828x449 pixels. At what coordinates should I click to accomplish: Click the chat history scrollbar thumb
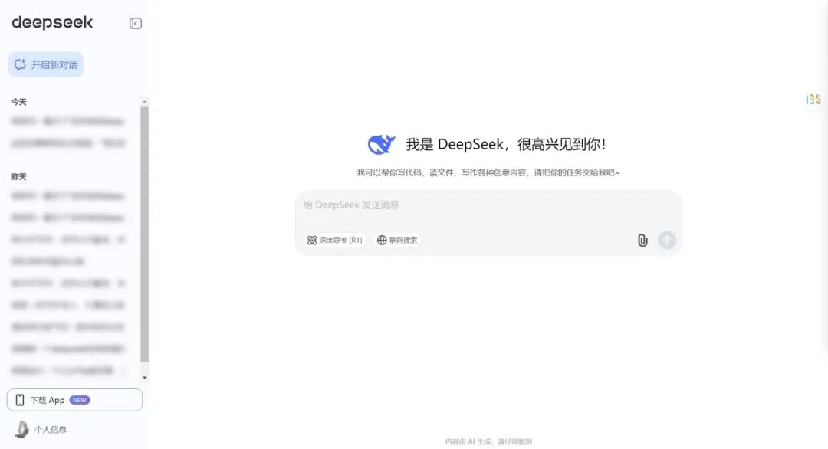(x=145, y=234)
